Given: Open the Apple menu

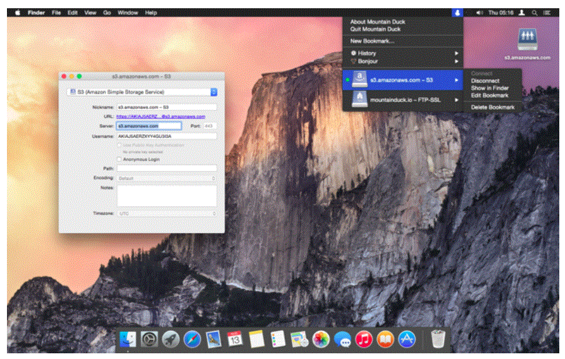Looking at the screenshot, I should [x=17, y=13].
